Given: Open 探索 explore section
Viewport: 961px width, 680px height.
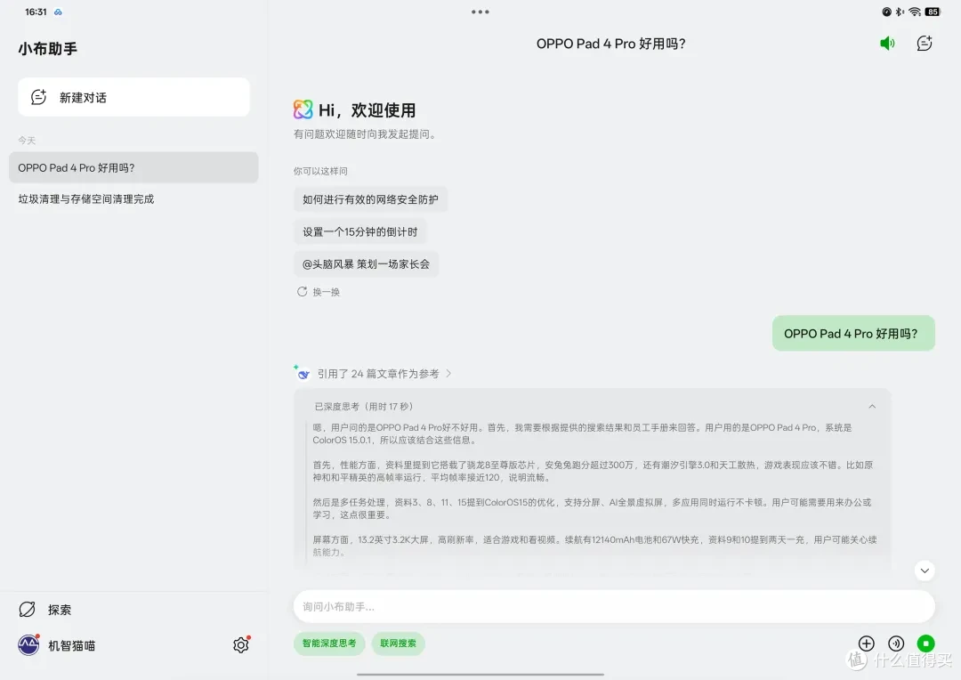Looking at the screenshot, I should (x=44, y=610).
